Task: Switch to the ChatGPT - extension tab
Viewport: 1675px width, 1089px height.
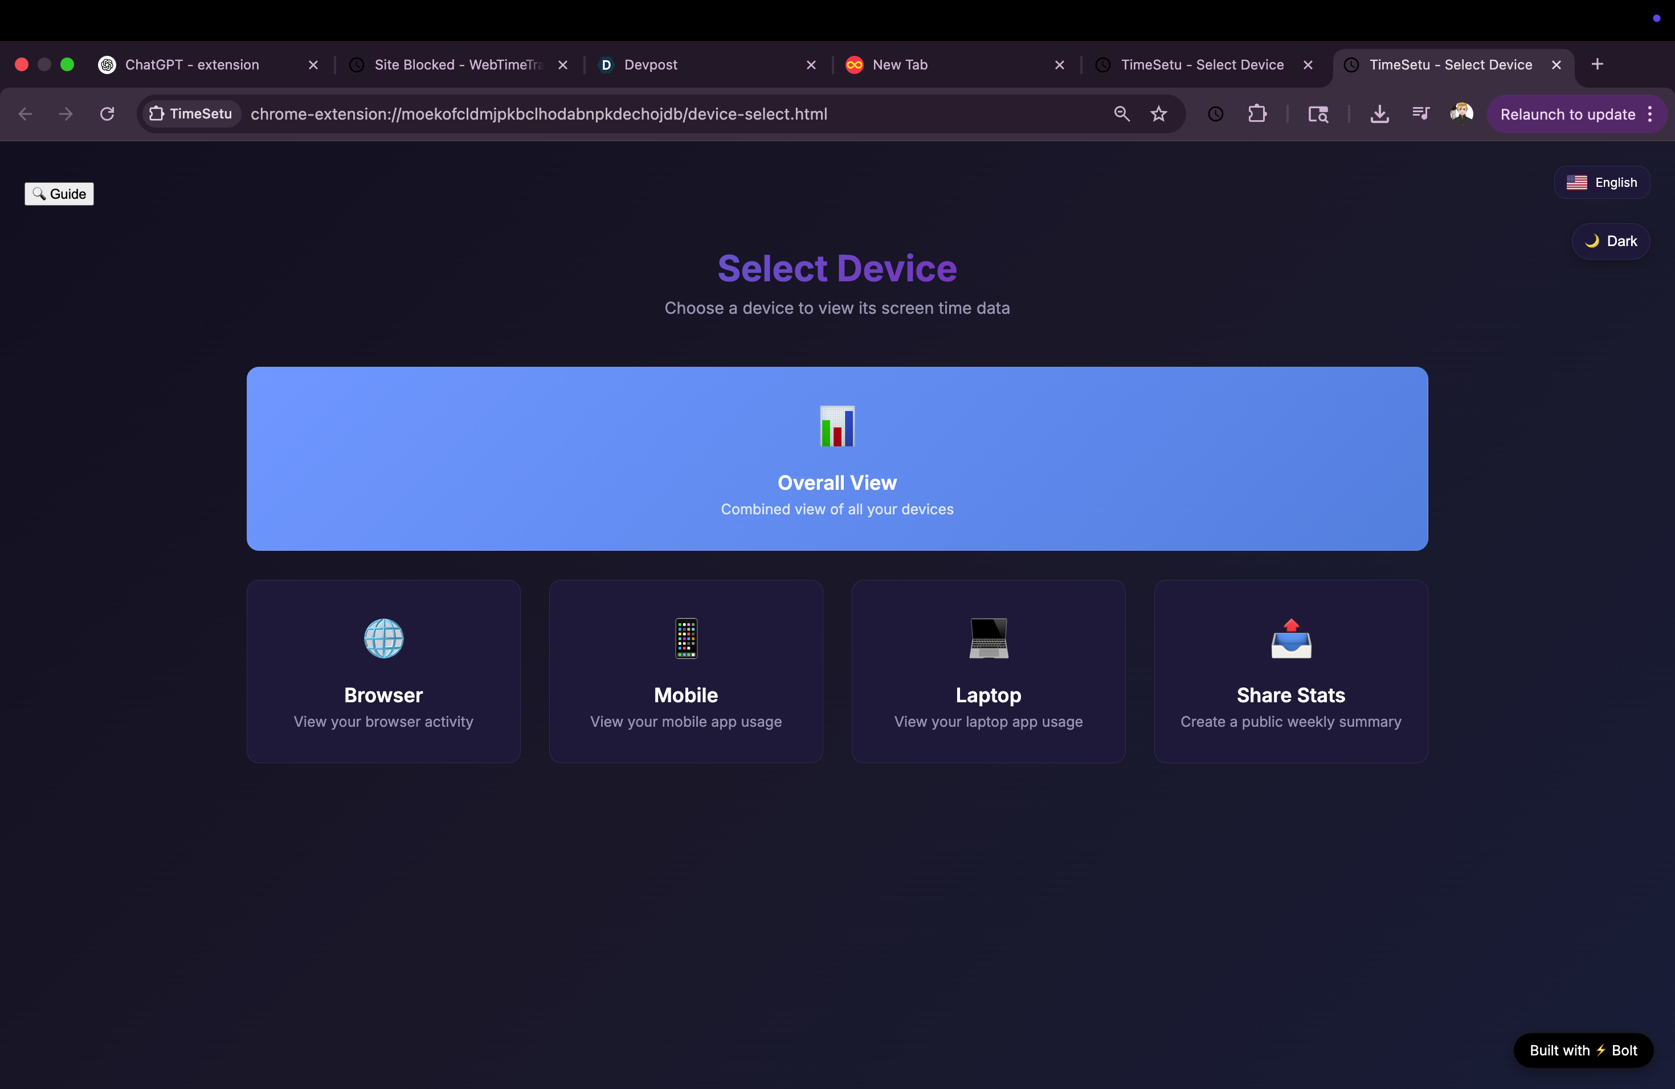Action: pos(192,65)
